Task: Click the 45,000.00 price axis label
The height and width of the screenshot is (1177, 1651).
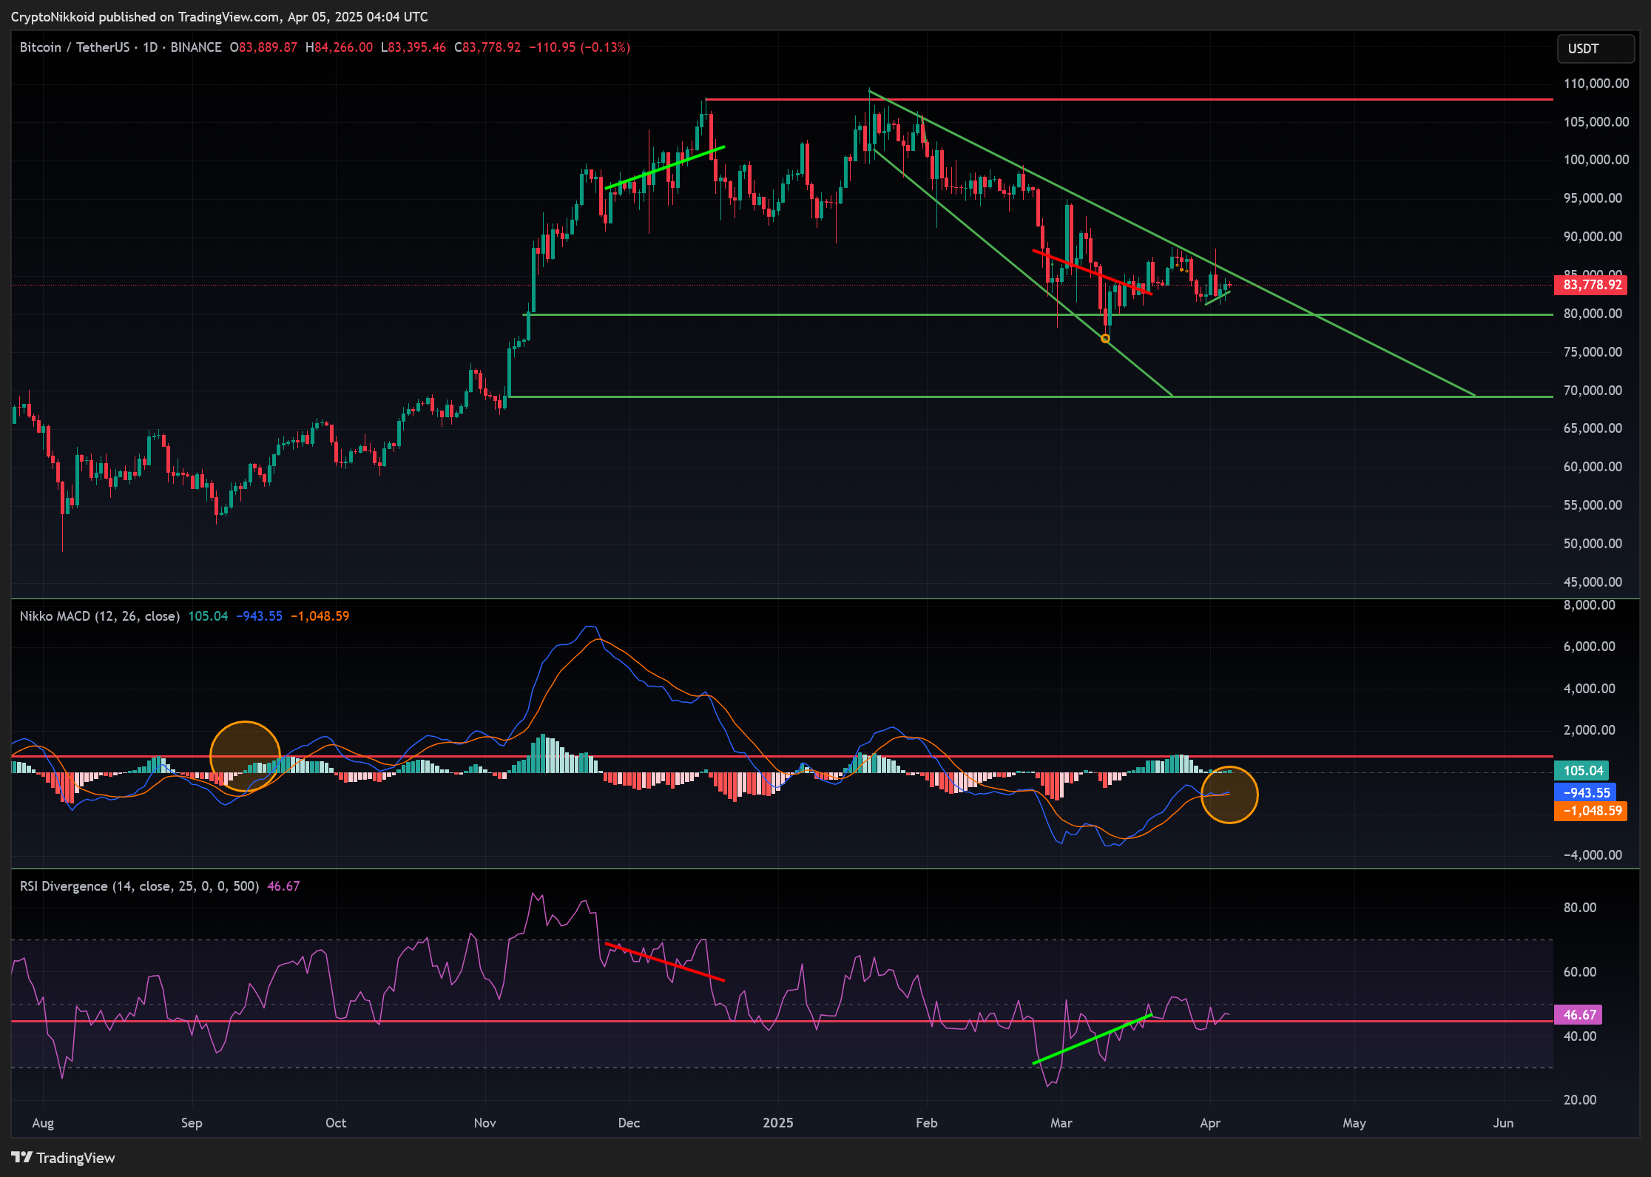Action: (1593, 582)
